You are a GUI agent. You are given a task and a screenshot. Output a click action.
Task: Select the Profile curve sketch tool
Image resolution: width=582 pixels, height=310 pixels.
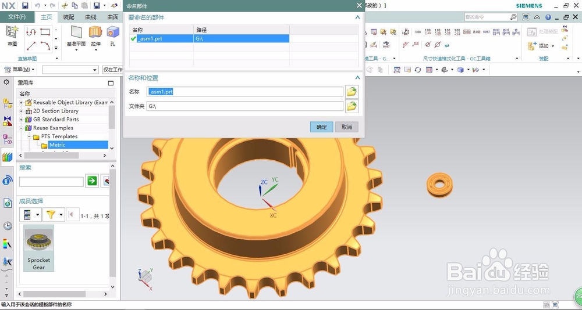click(31, 33)
